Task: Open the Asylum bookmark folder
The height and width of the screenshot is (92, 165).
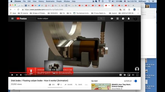Action: point(113,13)
